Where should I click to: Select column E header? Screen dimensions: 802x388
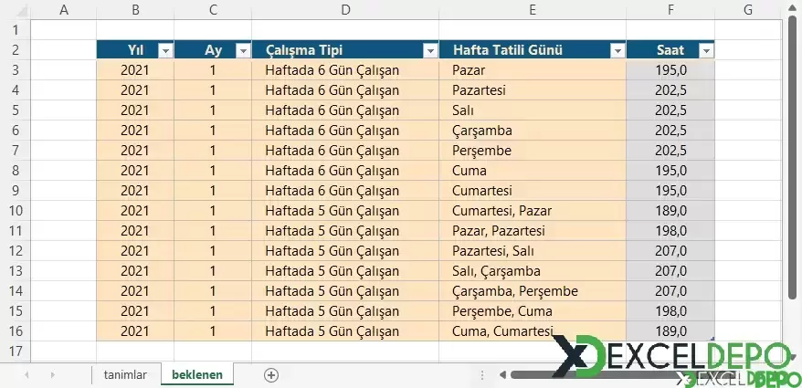pos(533,9)
